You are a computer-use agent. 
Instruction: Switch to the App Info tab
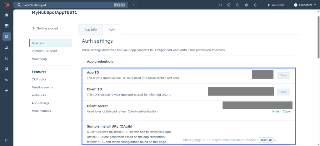coord(91,30)
